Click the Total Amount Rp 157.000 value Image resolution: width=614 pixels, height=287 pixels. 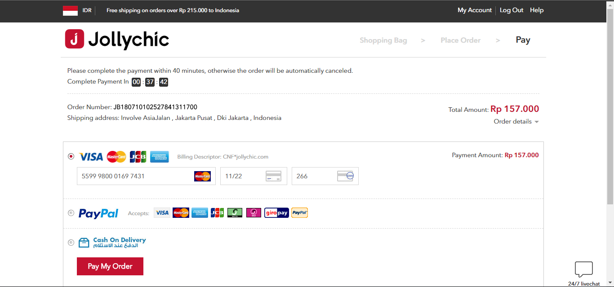(x=515, y=109)
